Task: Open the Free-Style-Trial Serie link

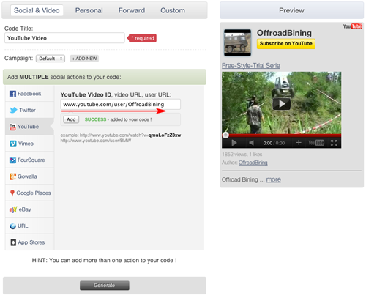Action: point(251,66)
